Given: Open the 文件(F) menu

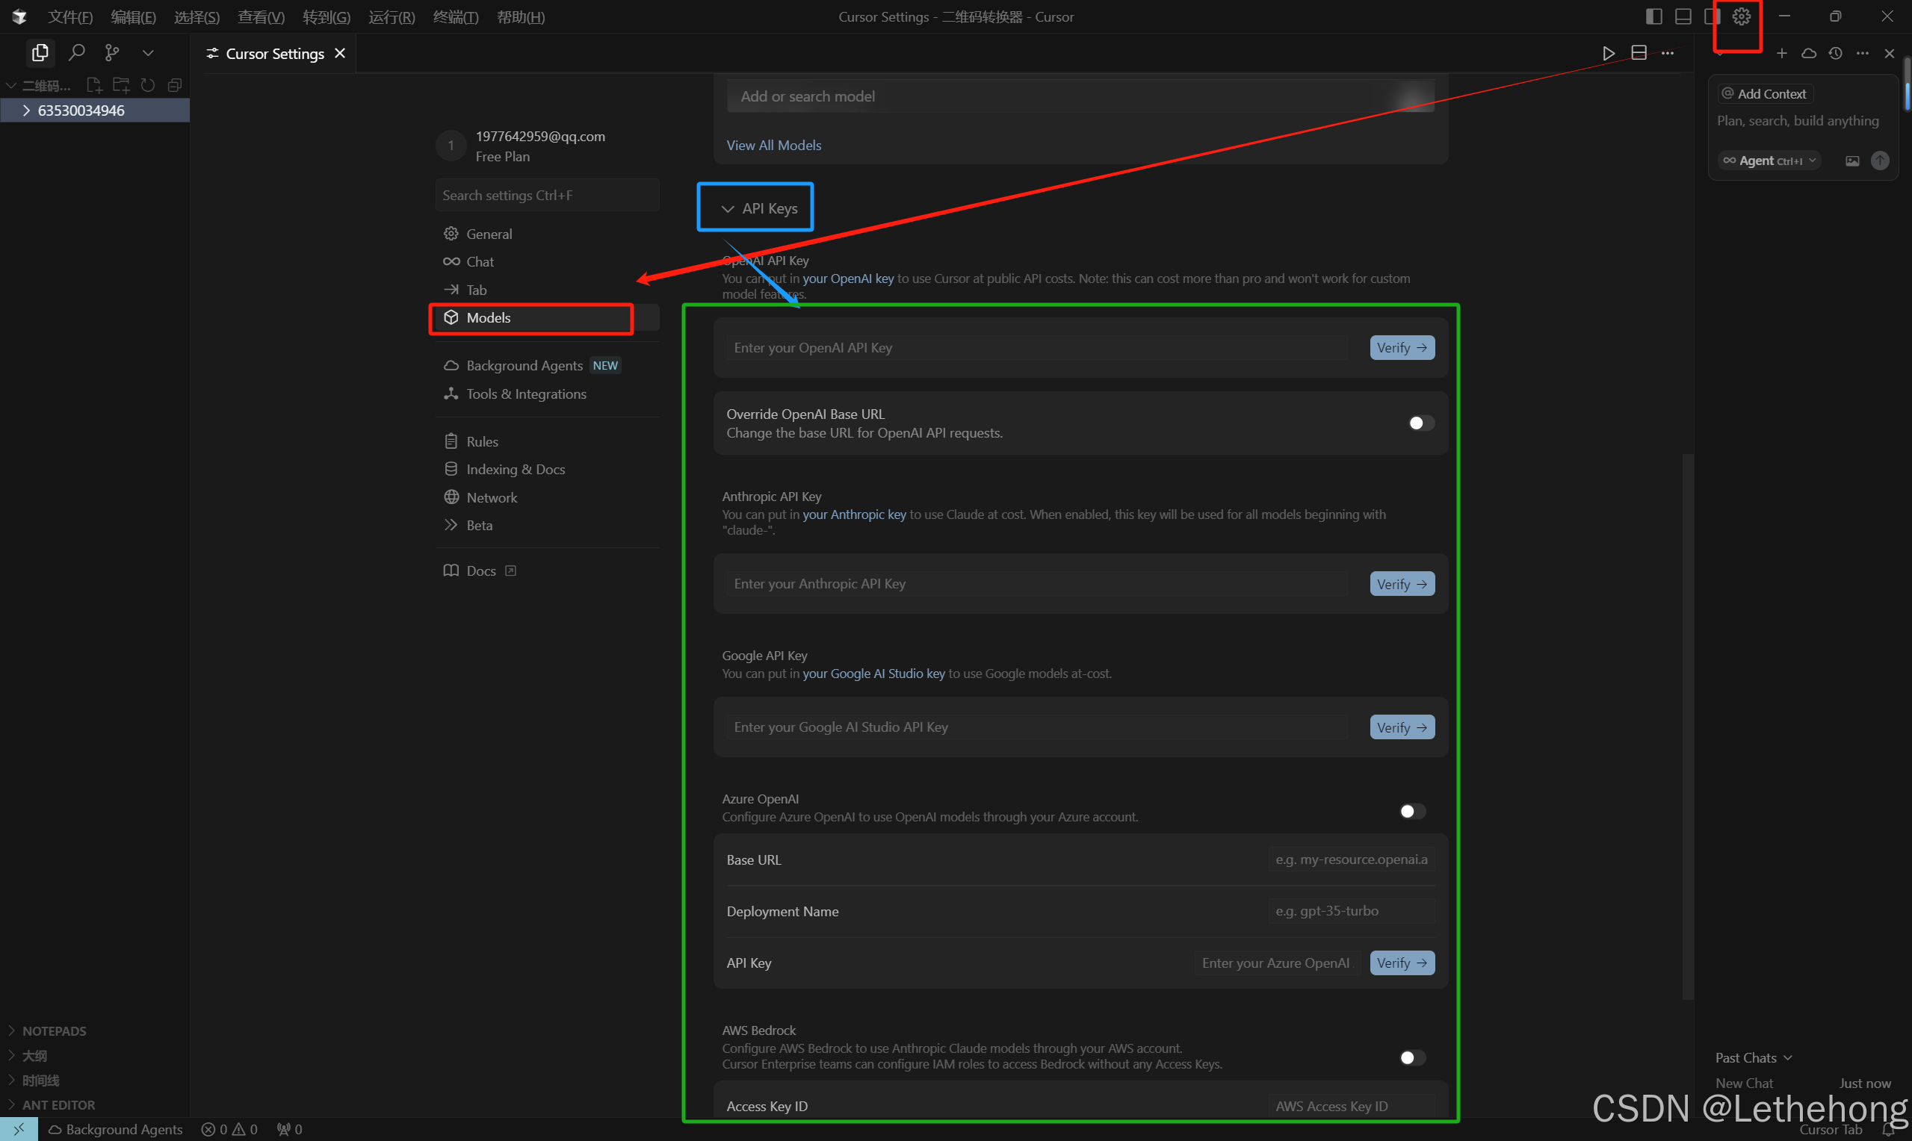Looking at the screenshot, I should 70,17.
